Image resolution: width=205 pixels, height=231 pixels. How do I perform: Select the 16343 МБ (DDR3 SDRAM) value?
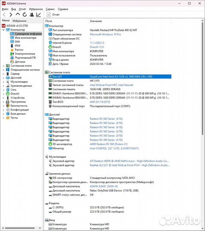pyautogui.click(x=105, y=89)
